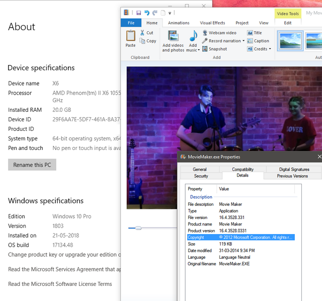Click the Movie Maker app menu icon
This screenshot has height=301, width=322.
(x=126, y=13)
